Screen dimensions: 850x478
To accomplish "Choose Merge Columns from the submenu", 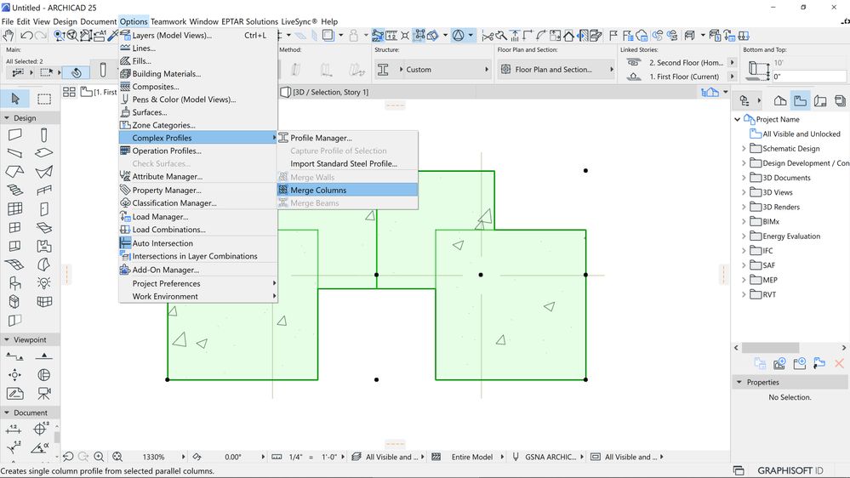I will [x=347, y=191].
